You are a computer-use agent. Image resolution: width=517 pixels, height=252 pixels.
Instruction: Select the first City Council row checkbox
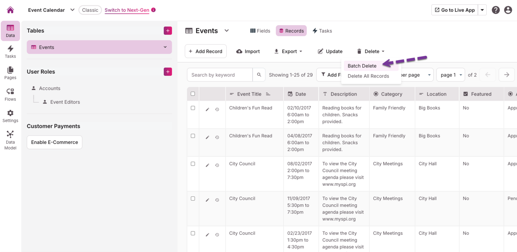pos(193,164)
